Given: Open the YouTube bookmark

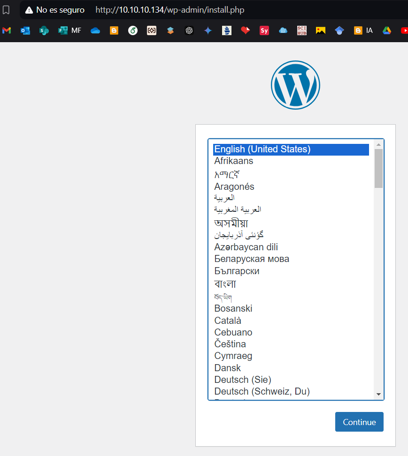Looking at the screenshot, I should [405, 30].
